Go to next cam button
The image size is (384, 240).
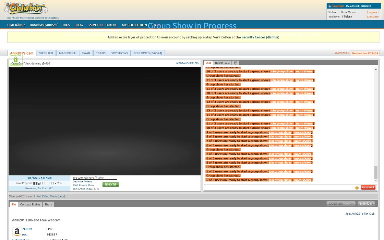(365, 53)
